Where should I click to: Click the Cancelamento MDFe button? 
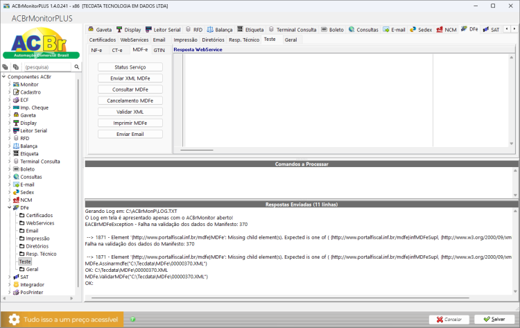[x=130, y=101]
